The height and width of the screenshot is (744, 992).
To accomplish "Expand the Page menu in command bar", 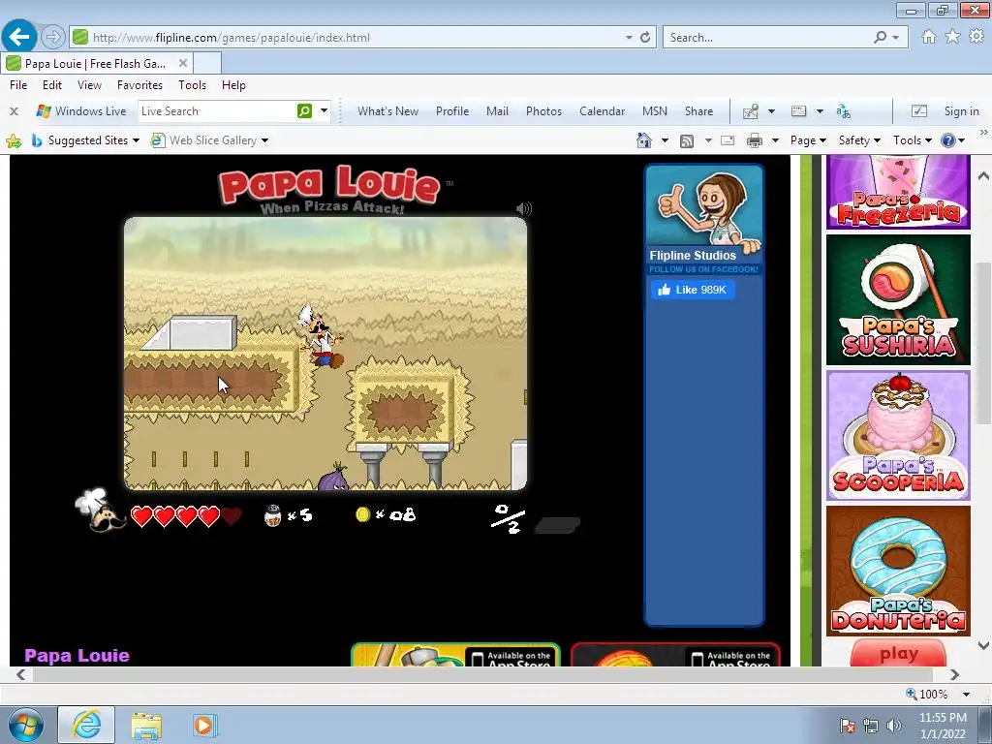I will coord(809,140).
